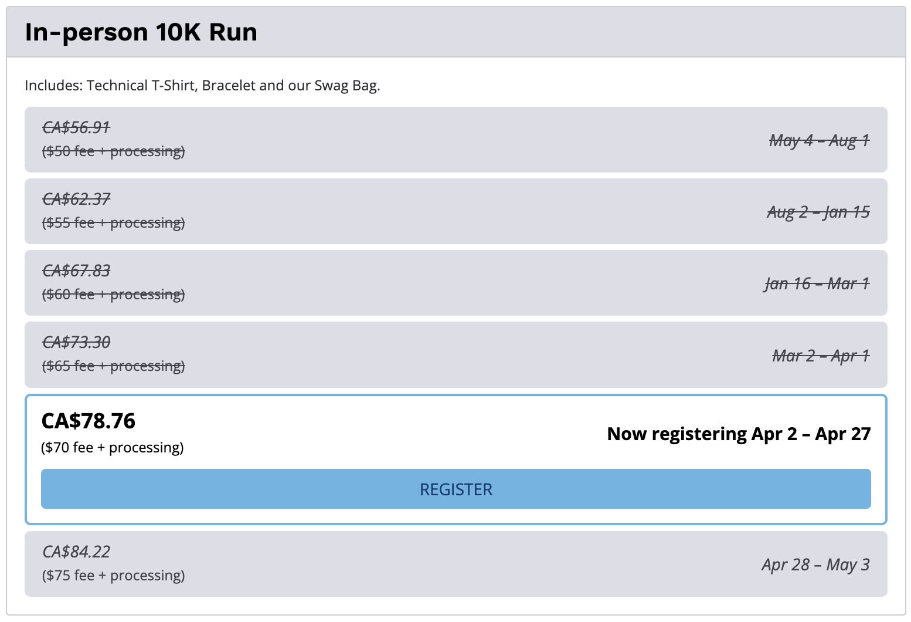Select the upcoming CA$84.22 price

tap(76, 552)
